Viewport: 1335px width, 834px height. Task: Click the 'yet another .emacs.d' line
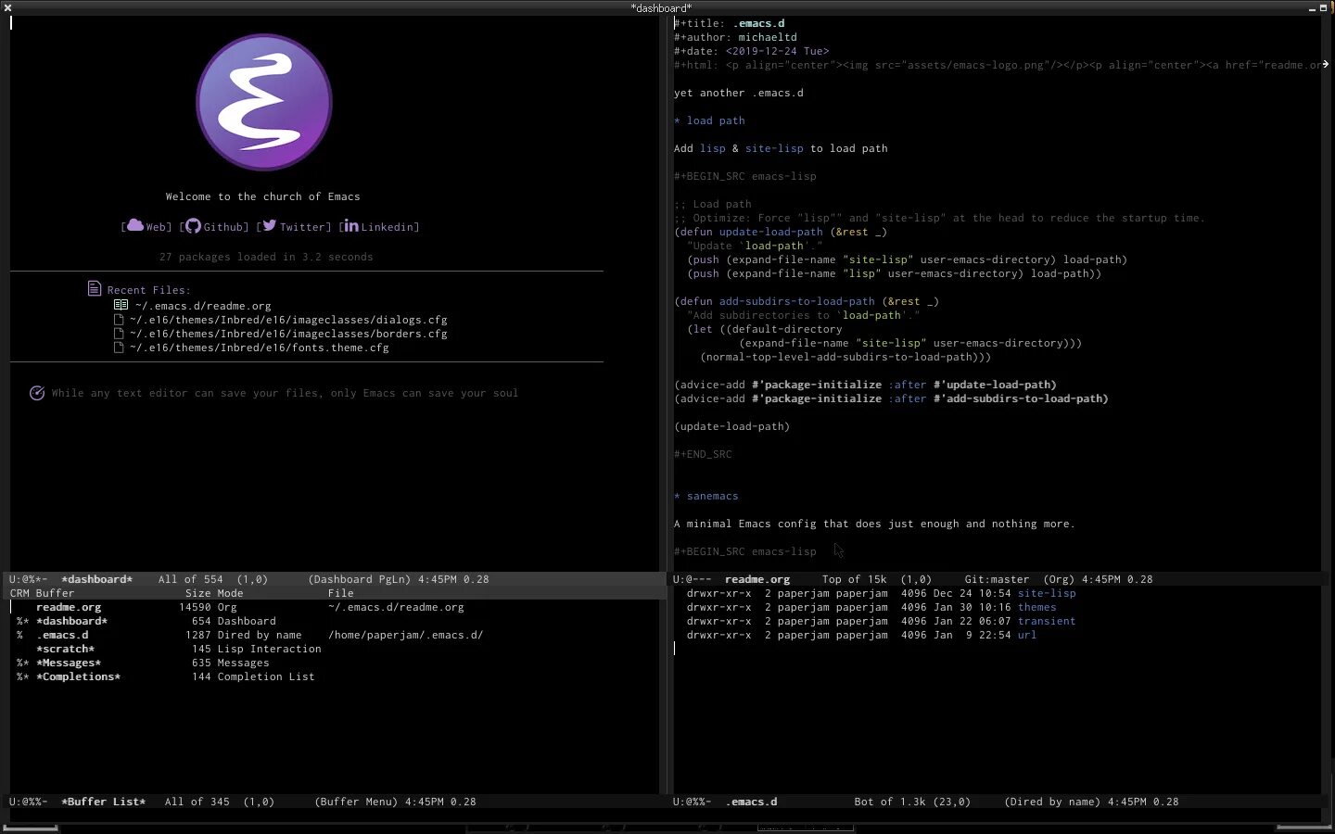click(739, 93)
